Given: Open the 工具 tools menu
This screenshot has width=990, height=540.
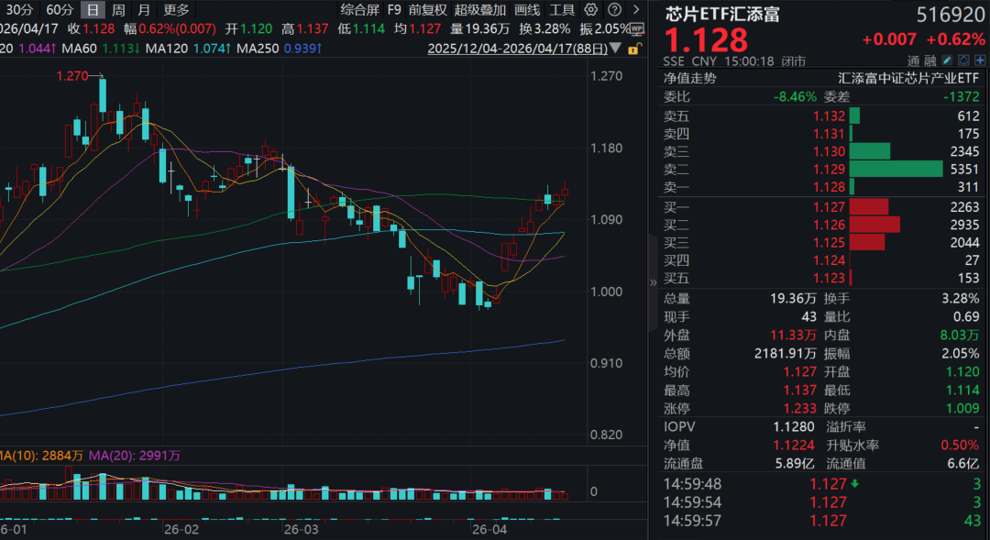Looking at the screenshot, I should coord(562,10).
